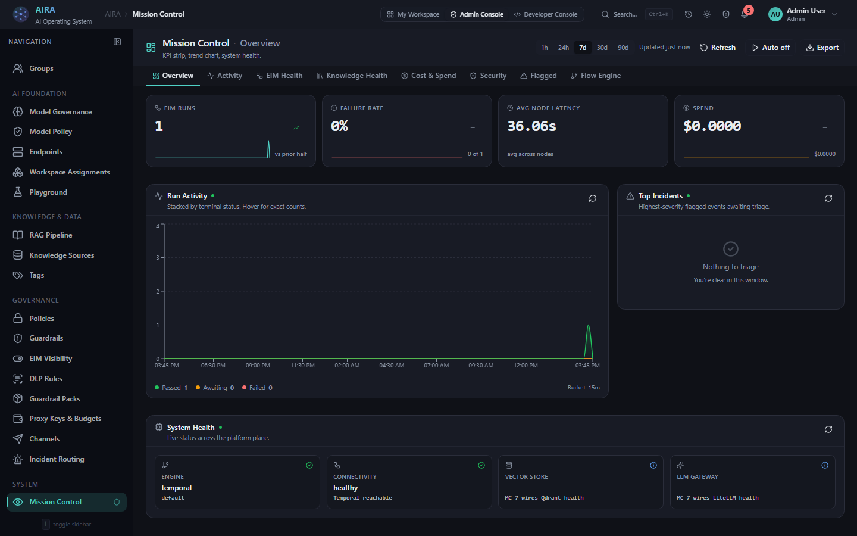Open Guardrails in the sidebar
This screenshot has width=857, height=536.
67,338
